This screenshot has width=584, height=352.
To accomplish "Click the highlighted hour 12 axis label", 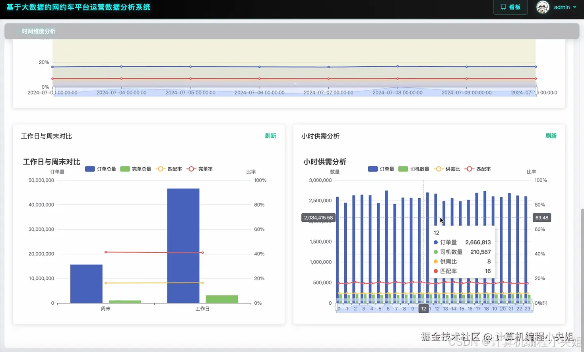I will pos(423,309).
